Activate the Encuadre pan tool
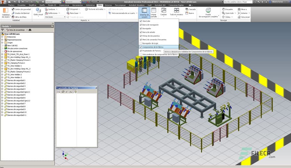 coord(228,9)
